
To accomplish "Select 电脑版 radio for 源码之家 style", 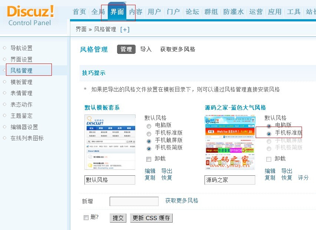I will [x=269, y=126].
